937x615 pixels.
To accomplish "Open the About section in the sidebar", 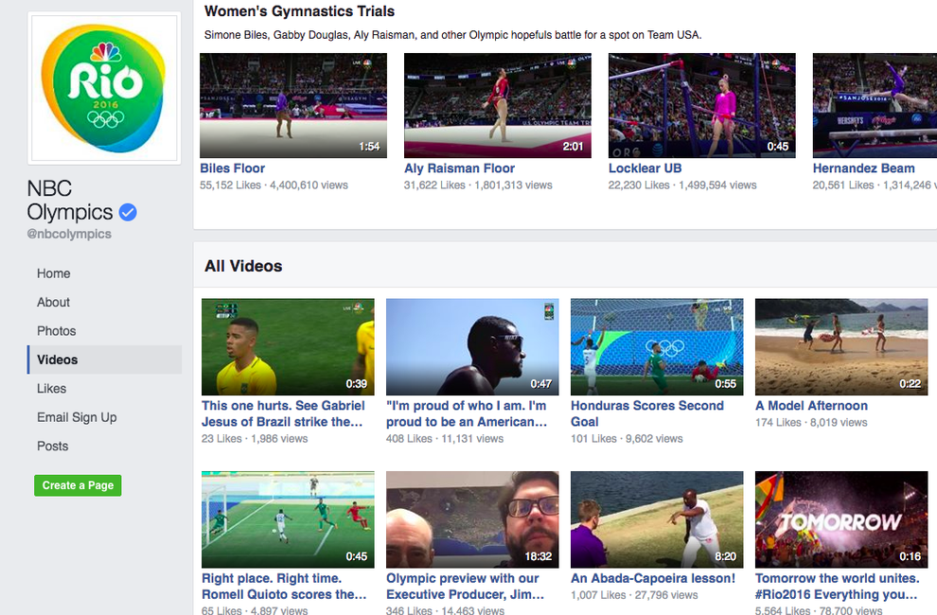I will pyautogui.click(x=53, y=302).
